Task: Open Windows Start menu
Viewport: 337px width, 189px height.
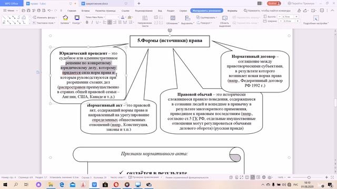Action: click(5, 184)
